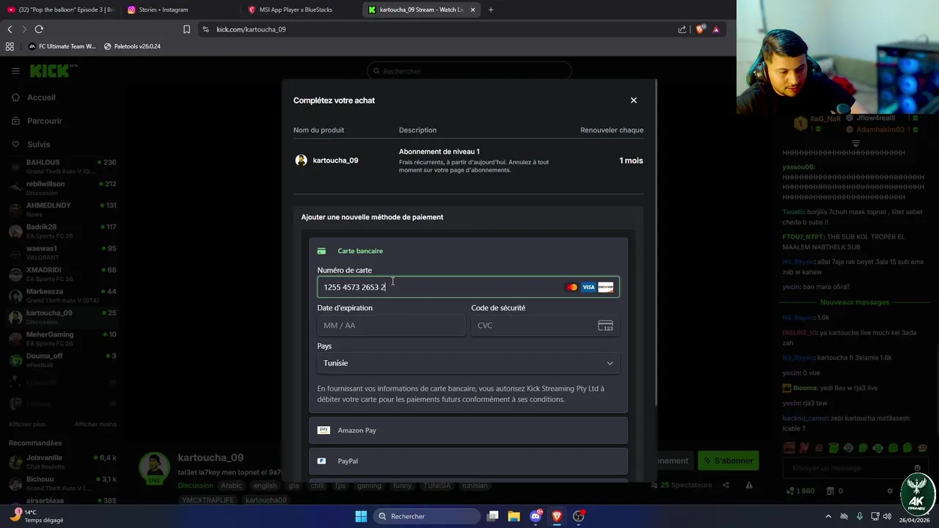The width and height of the screenshot is (939, 528).
Task: Open the BAHLOUS channel in sidebar
Action: [62, 166]
